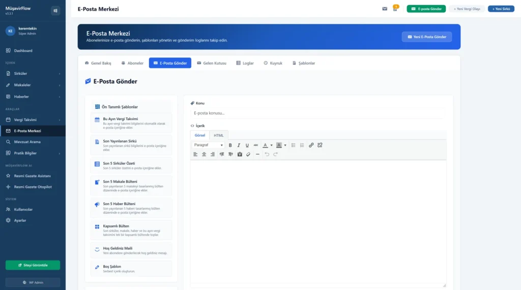Select the Son Yayınlanan Sirkü template
521x290 pixels.
click(x=131, y=145)
